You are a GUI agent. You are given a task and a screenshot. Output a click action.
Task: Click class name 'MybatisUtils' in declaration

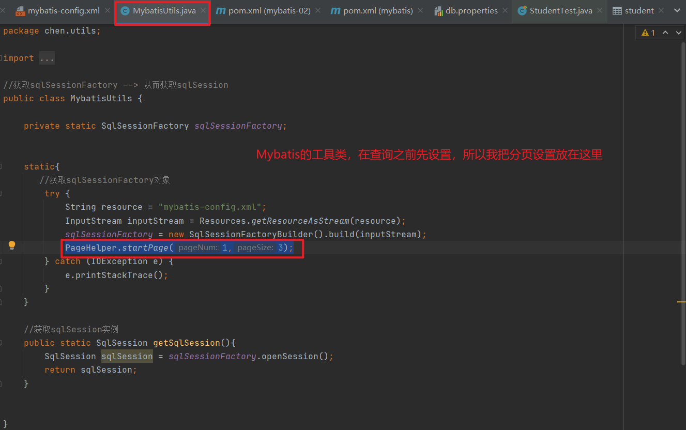pos(101,98)
